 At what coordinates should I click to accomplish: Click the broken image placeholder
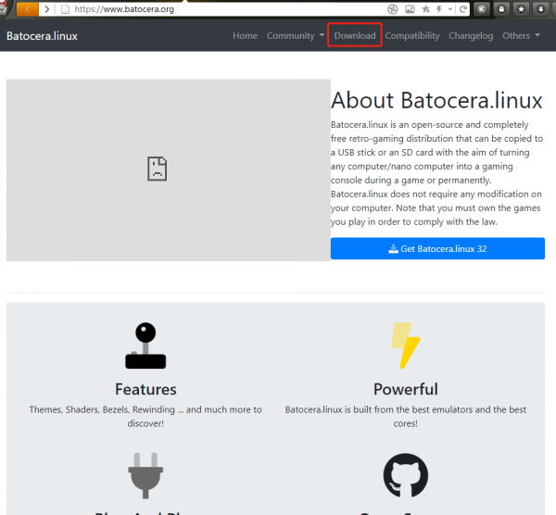tap(158, 169)
